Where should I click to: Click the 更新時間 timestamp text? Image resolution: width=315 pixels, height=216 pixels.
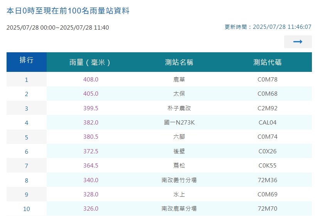click(x=268, y=27)
